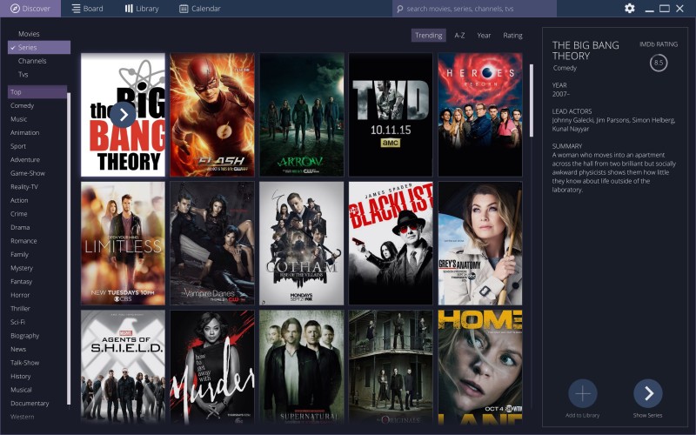The width and height of the screenshot is (696, 435).
Task: Switch to the Library tab
Action: pyautogui.click(x=142, y=9)
